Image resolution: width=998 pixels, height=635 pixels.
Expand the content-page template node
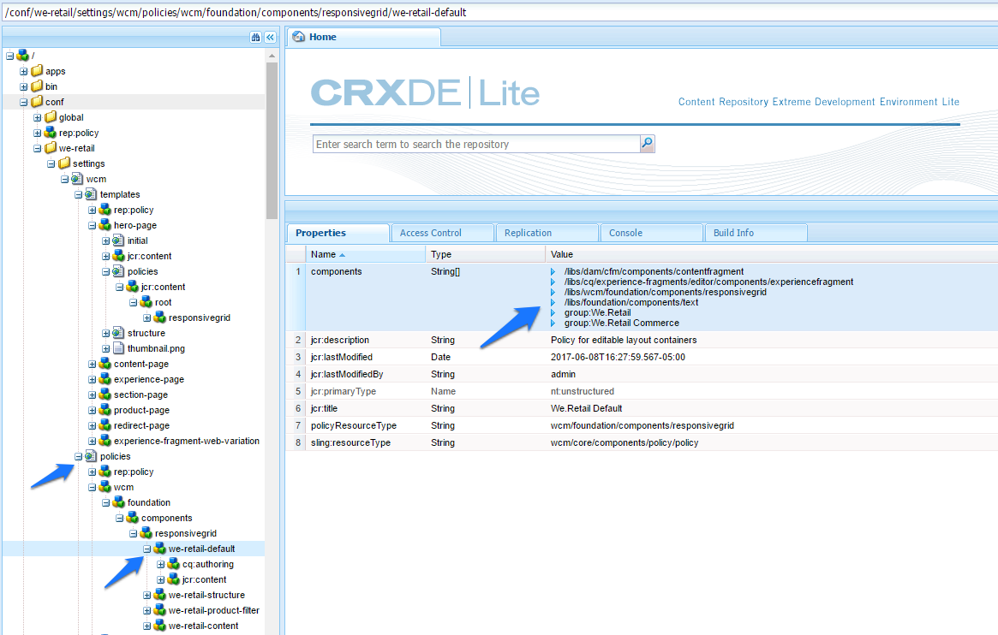(93, 365)
